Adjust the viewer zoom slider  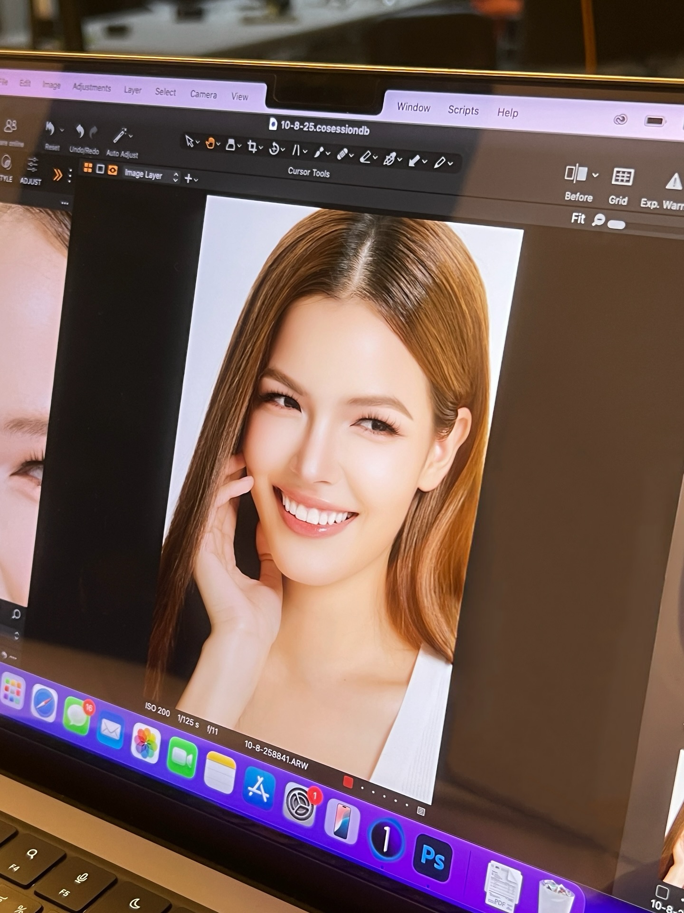[x=616, y=224]
